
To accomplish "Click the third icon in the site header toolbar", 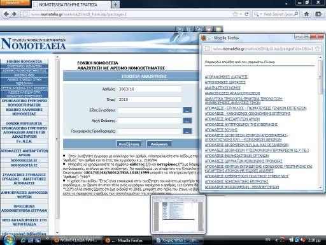I will point(199,29).
